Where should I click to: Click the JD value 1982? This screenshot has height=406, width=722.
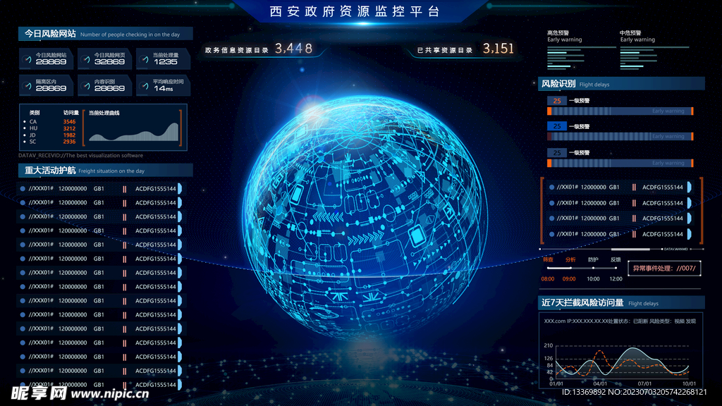point(69,135)
